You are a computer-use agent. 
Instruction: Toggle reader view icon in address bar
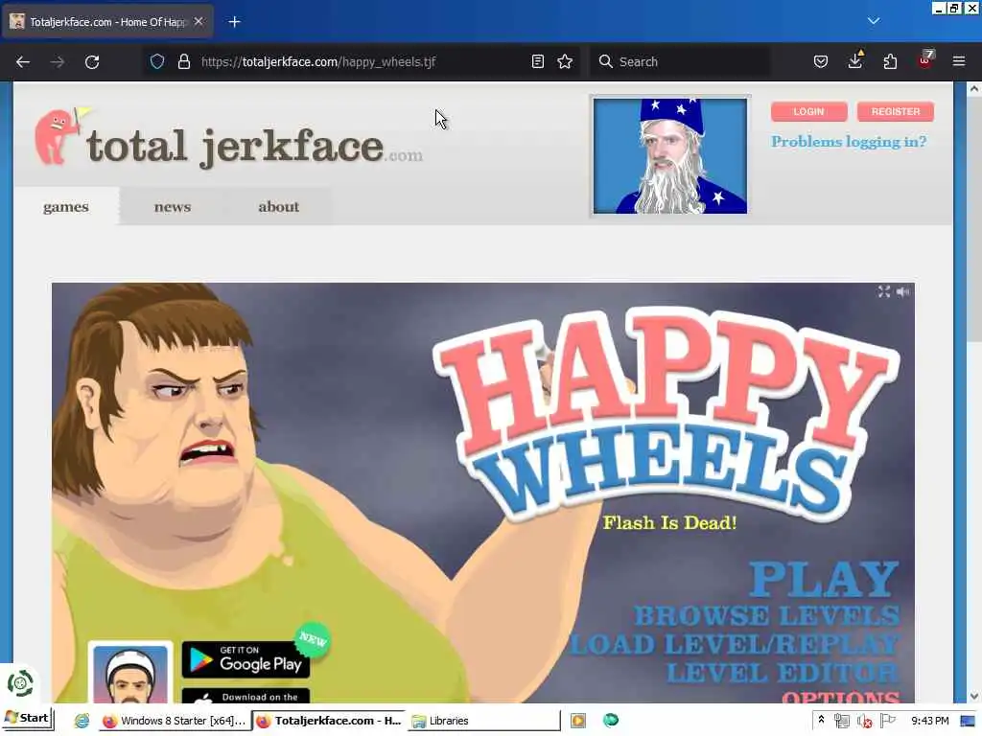click(x=537, y=61)
